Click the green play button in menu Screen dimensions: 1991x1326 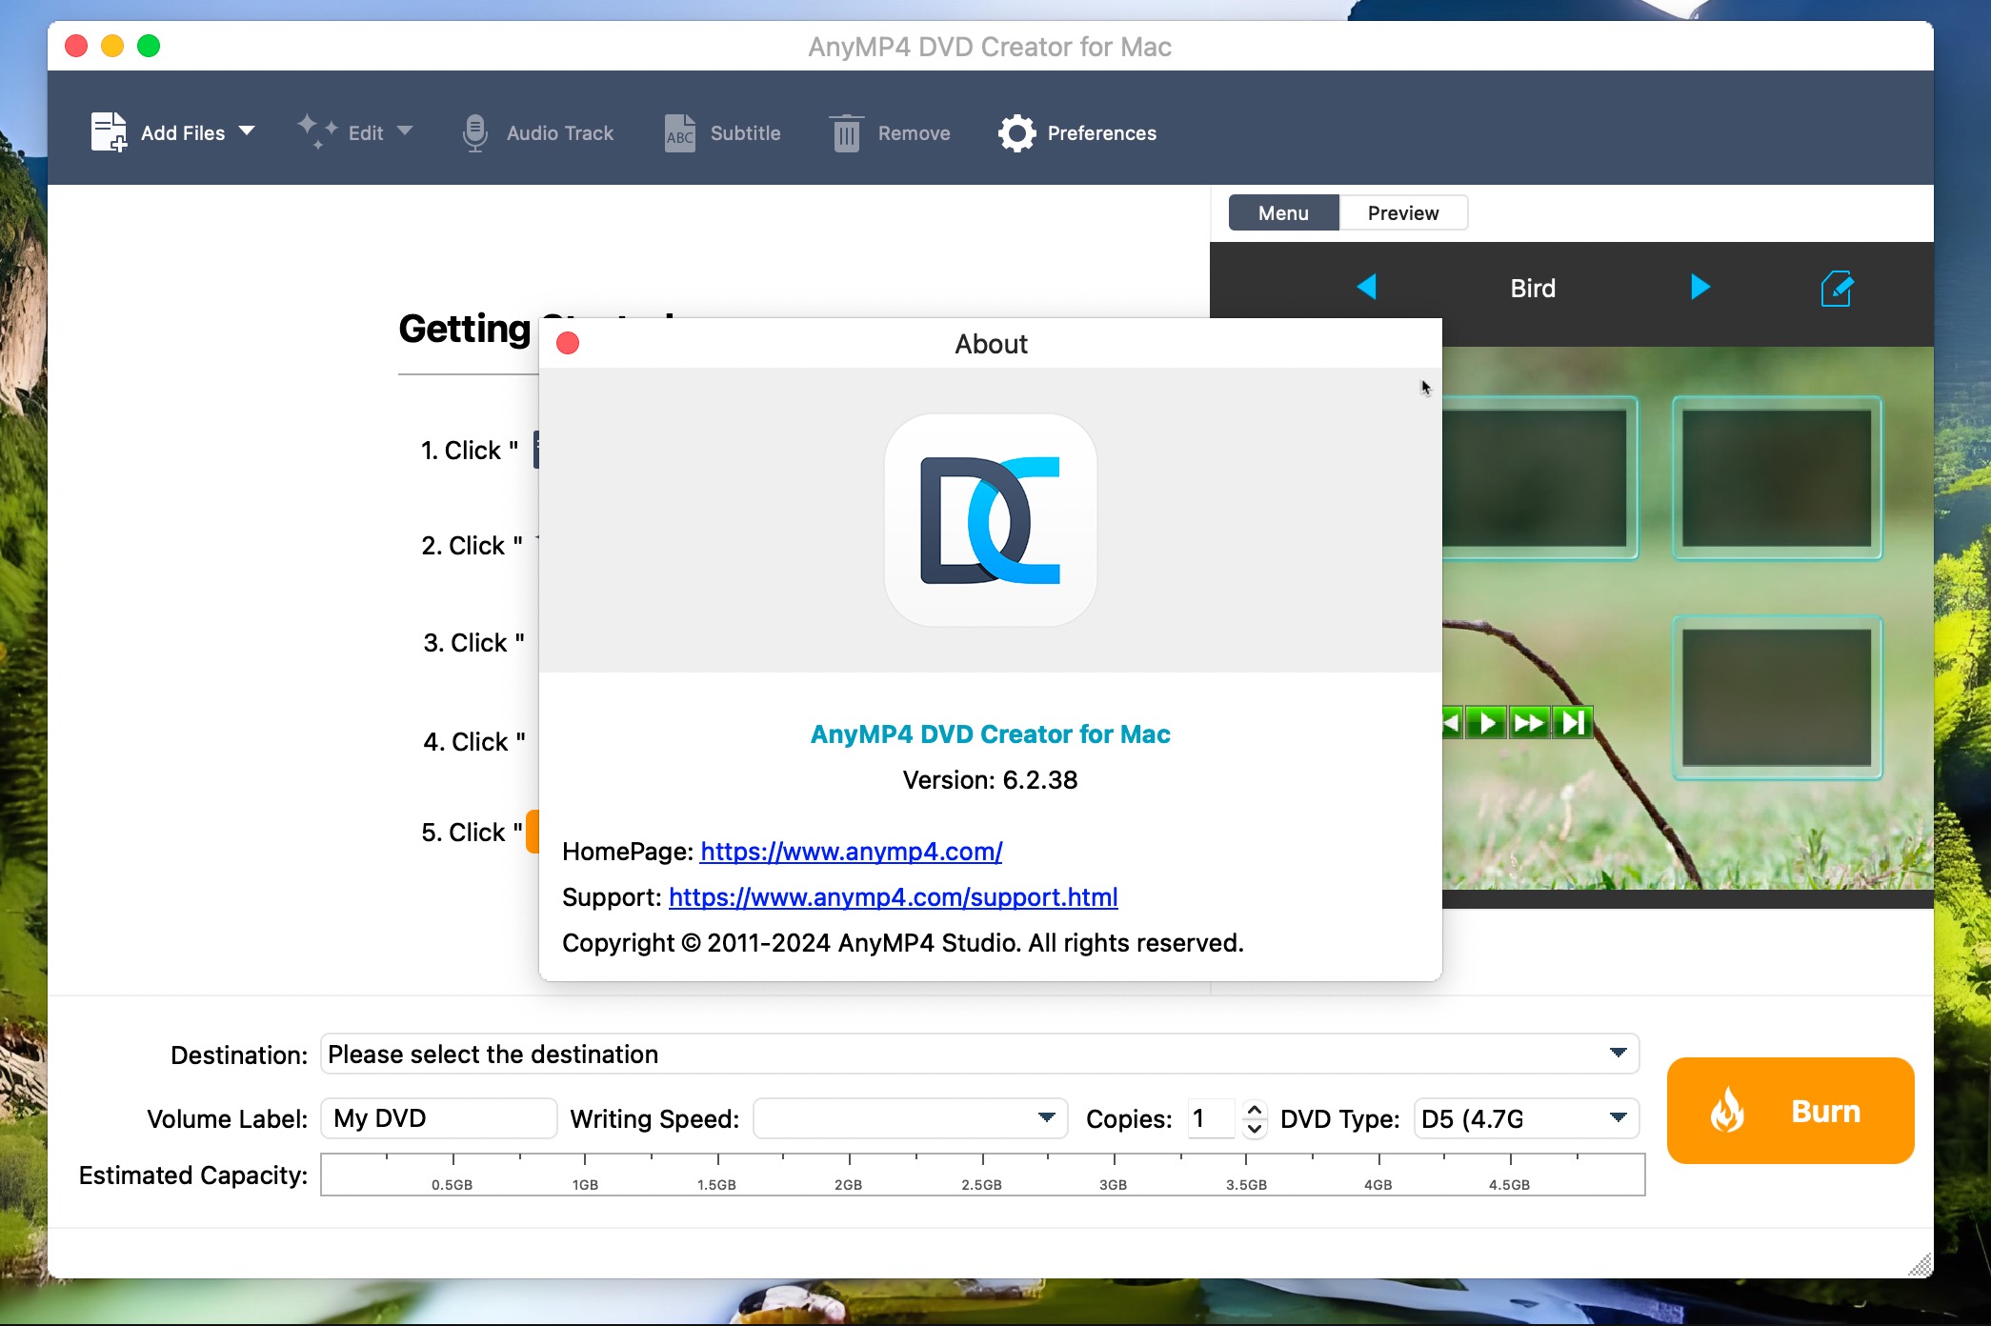coord(1486,723)
